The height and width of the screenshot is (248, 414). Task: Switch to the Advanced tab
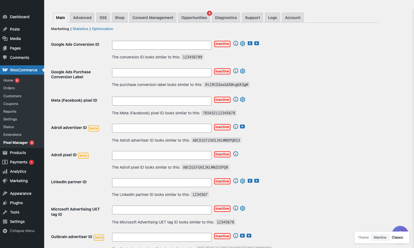82,18
